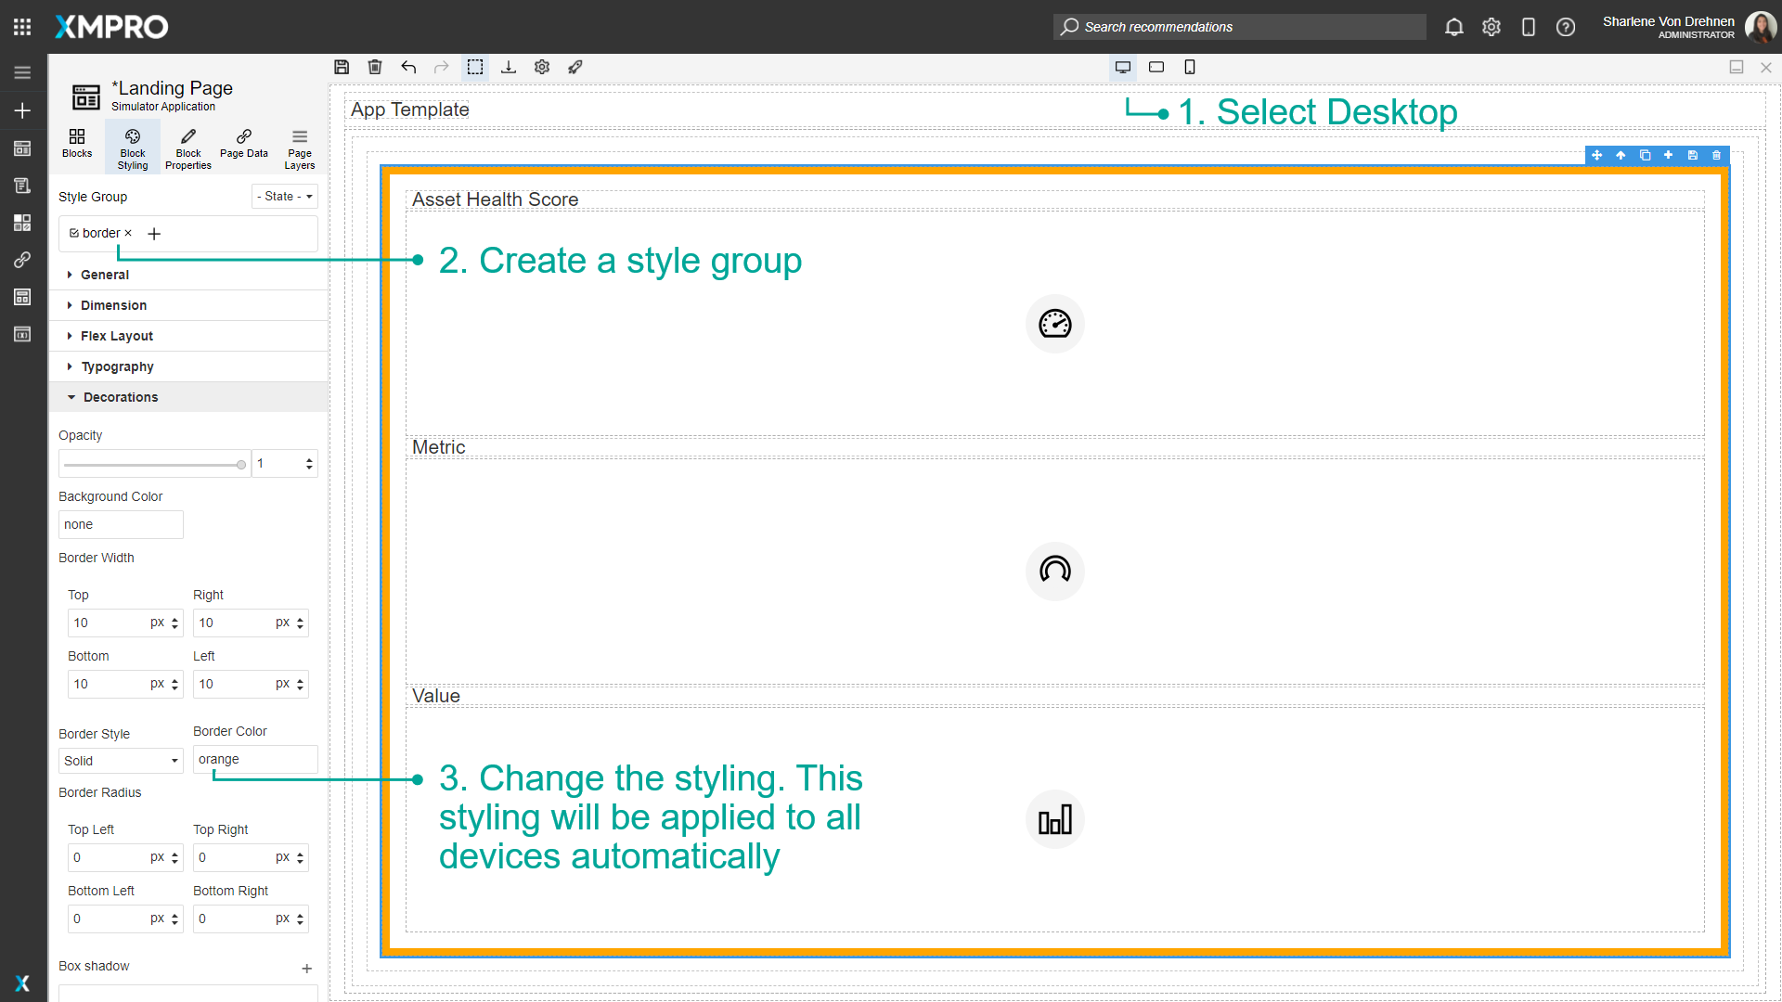Open the State dropdown
Screen dimensions: 1782x1002
[284, 196]
